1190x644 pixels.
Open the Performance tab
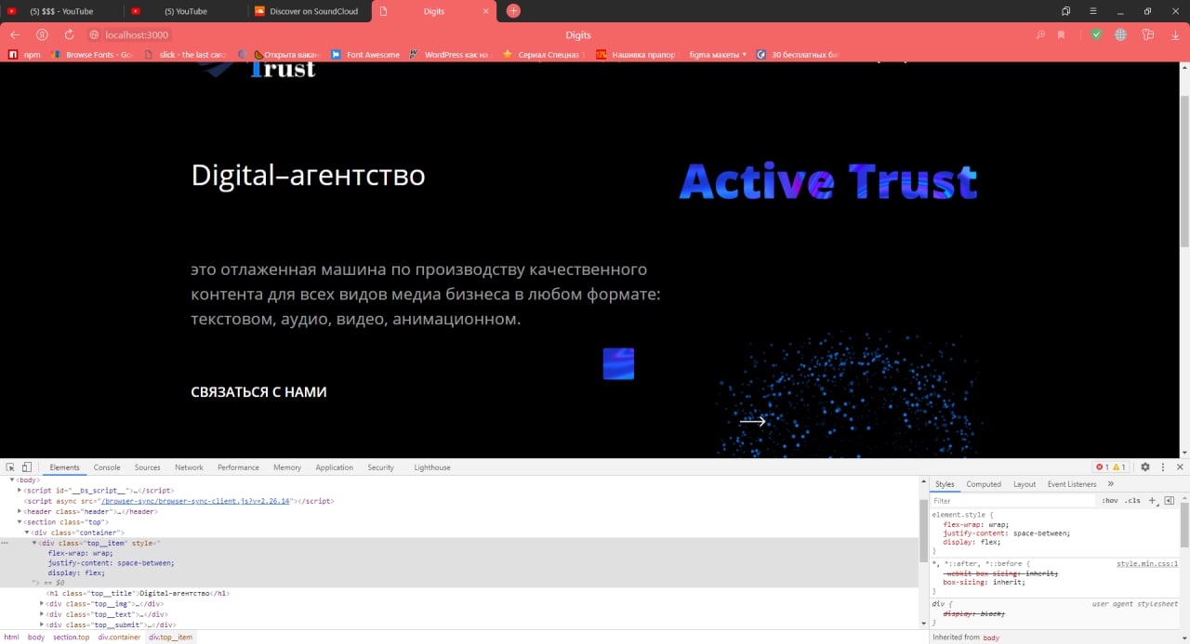tap(238, 467)
